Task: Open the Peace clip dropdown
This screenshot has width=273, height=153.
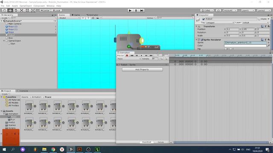Action: (129, 59)
